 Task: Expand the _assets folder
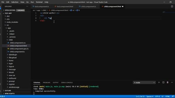pos(11,31)
